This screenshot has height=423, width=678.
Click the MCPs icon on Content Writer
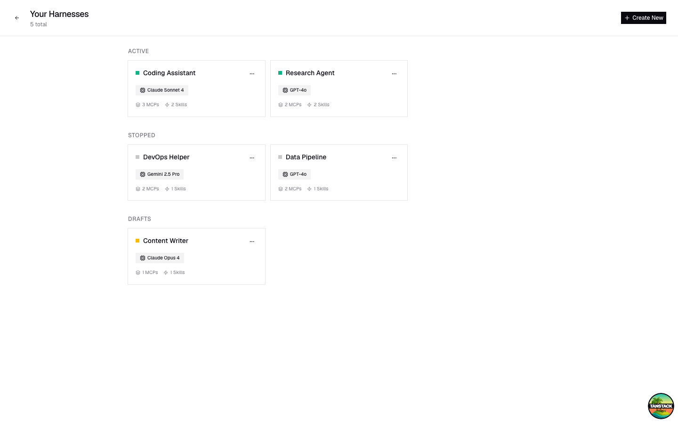(137, 272)
